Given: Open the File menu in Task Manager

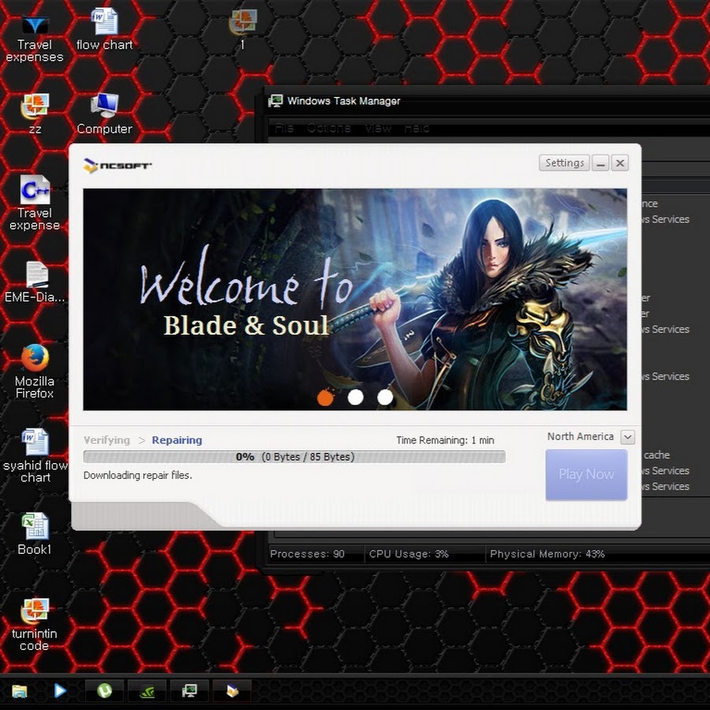Looking at the screenshot, I should point(284,128).
